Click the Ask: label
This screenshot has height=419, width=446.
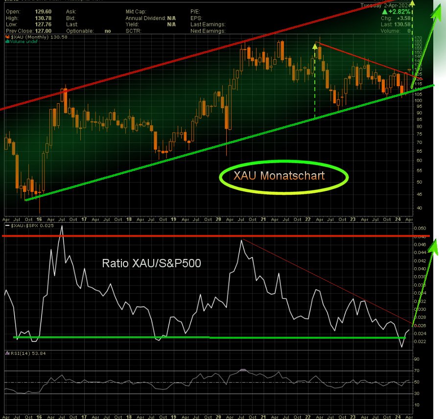[71, 12]
